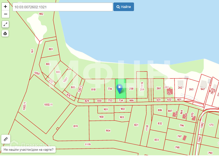Select parcel 1119 on the map
Image resolution: width=219 pixels, height=156 pixels.
[x=88, y=144]
